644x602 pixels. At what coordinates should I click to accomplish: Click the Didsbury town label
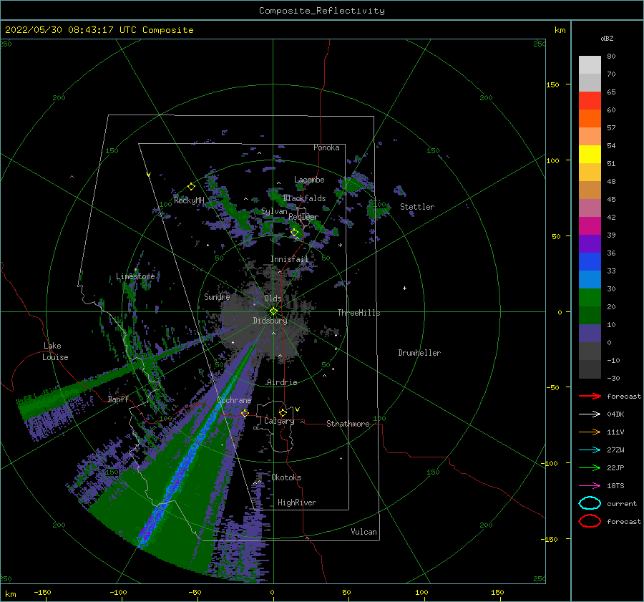(270, 321)
